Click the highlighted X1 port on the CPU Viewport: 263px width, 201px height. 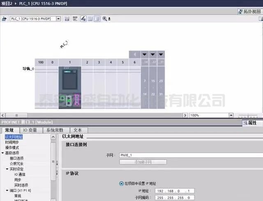tap(69, 100)
